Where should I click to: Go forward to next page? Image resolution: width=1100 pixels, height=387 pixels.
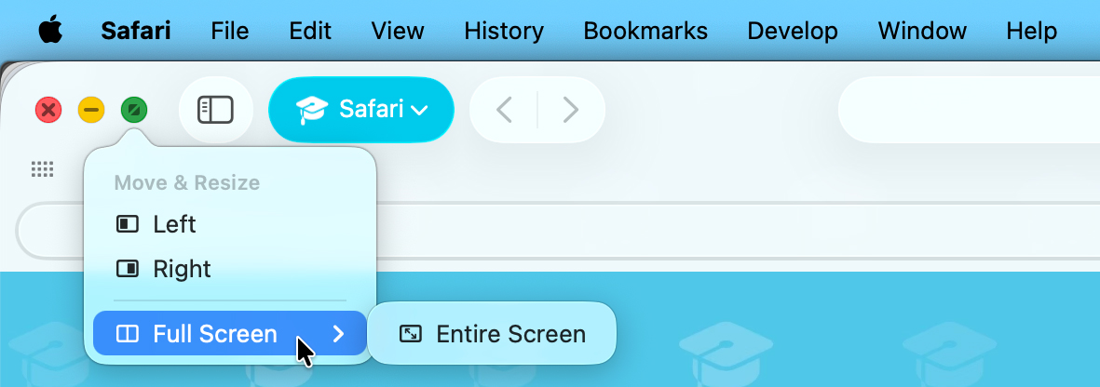point(571,110)
